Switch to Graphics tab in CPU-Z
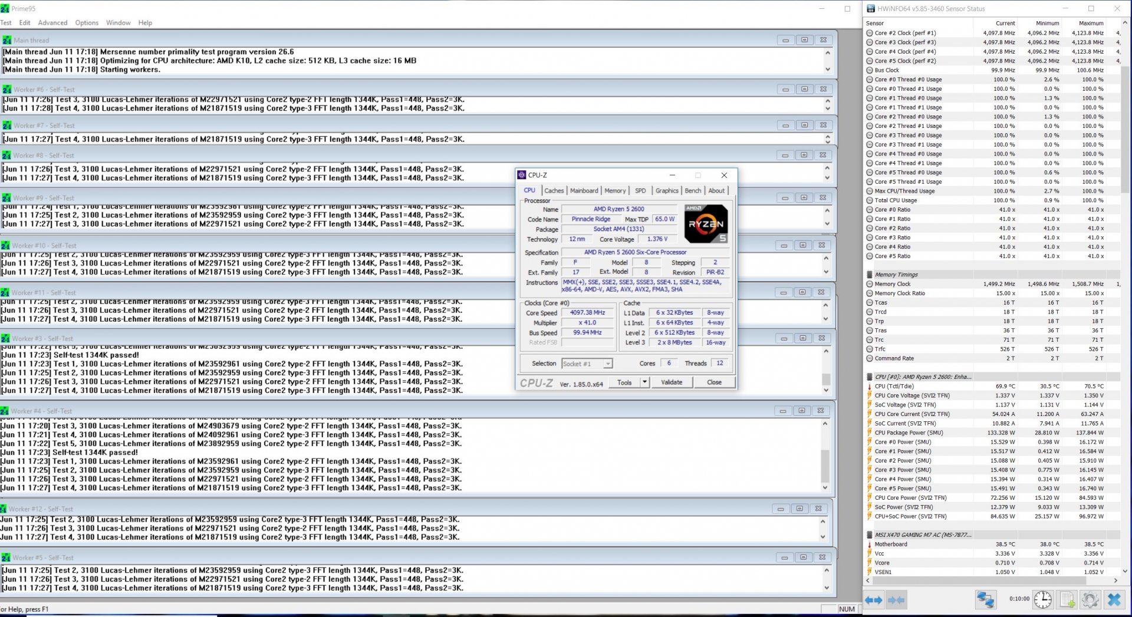Image resolution: width=1132 pixels, height=617 pixels. (x=667, y=190)
